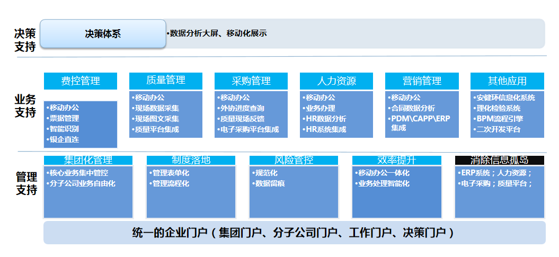Select the 营销管理 header
This screenshot has width=559, height=257.
422,81
